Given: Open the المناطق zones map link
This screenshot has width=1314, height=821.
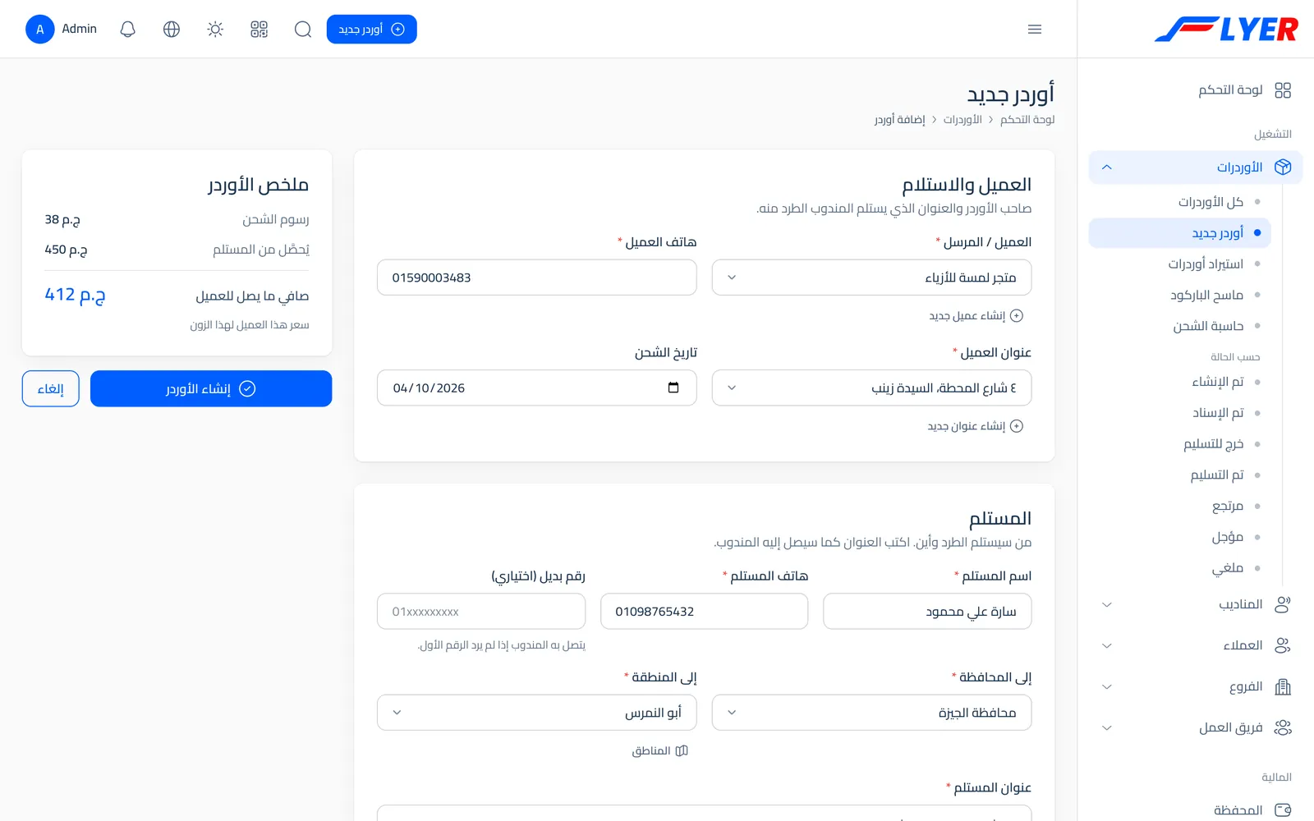Looking at the screenshot, I should coord(659,750).
